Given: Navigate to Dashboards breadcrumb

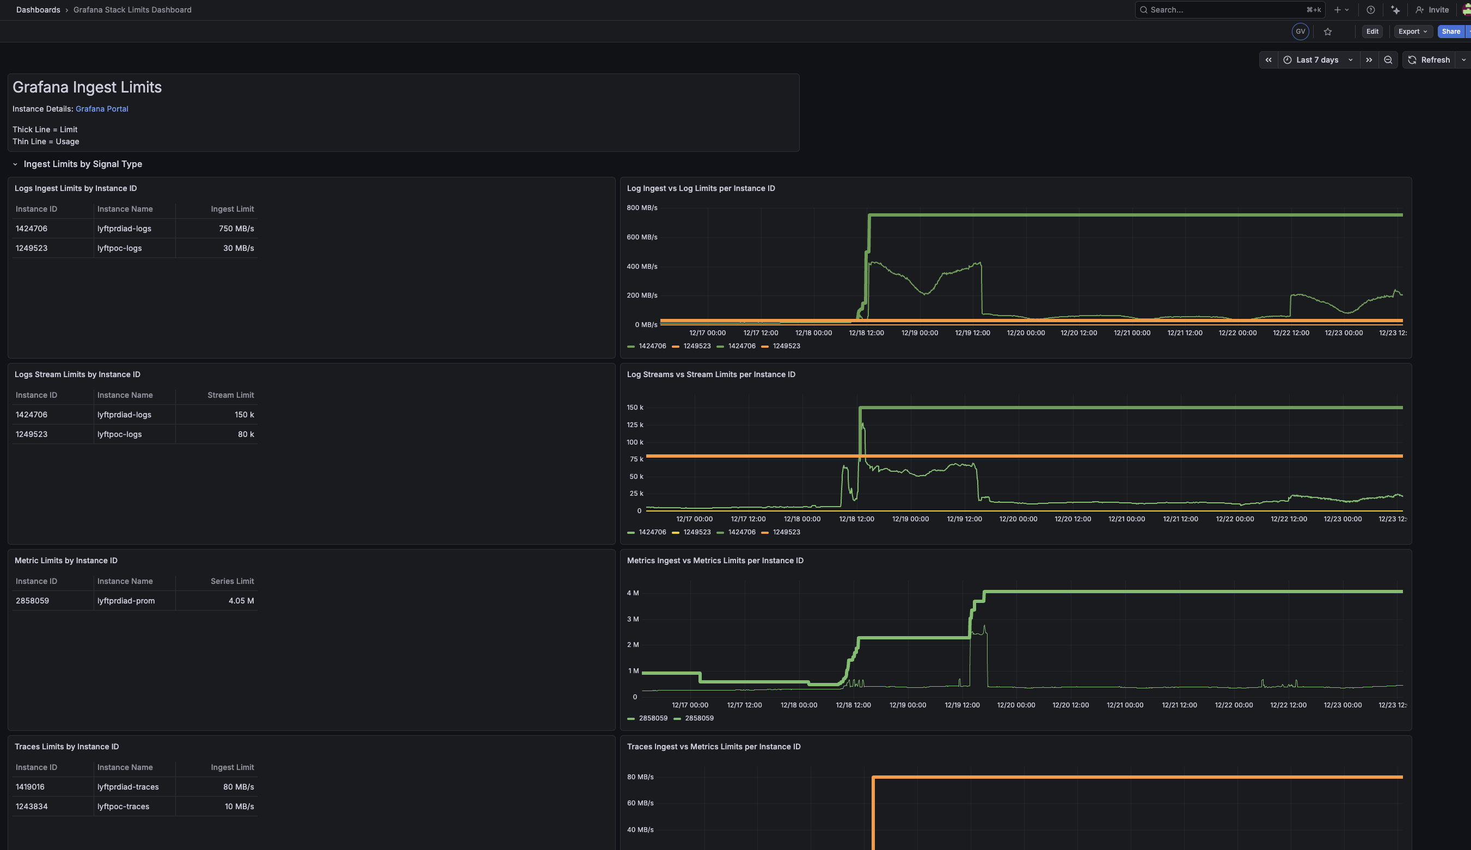Looking at the screenshot, I should tap(38, 10).
